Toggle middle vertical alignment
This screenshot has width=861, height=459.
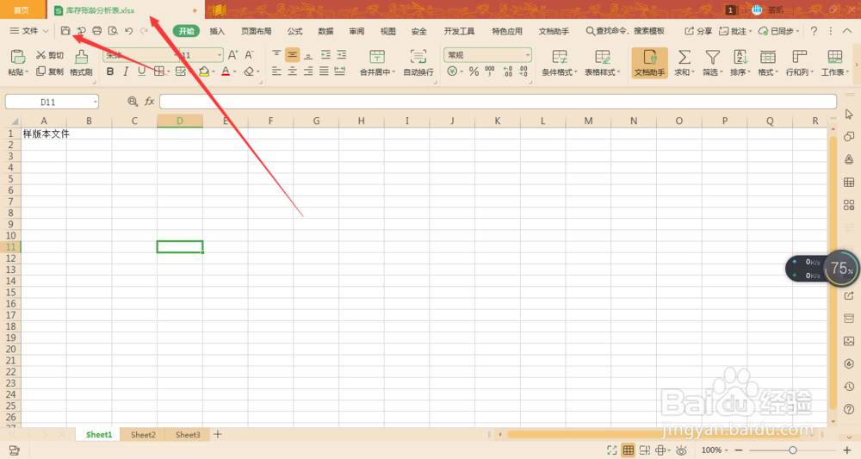click(x=292, y=55)
